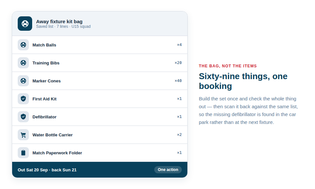
Task: Click the Away fixture kit bag title
Action: (59, 22)
